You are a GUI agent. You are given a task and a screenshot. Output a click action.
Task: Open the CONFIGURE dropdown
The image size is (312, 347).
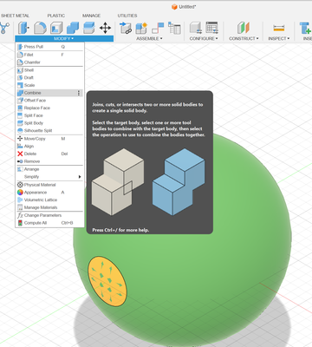(x=204, y=38)
